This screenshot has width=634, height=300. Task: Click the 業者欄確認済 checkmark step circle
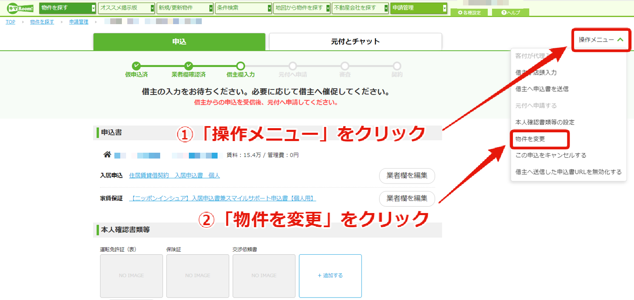[x=188, y=66]
